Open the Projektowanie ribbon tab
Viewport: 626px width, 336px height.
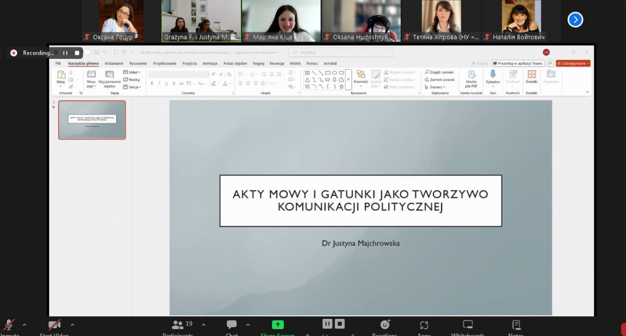click(164, 64)
